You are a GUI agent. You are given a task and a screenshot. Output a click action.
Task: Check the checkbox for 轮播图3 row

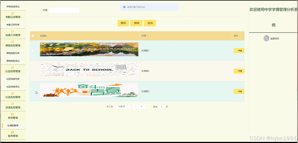tap(33, 91)
